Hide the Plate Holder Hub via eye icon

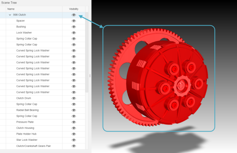(74, 134)
